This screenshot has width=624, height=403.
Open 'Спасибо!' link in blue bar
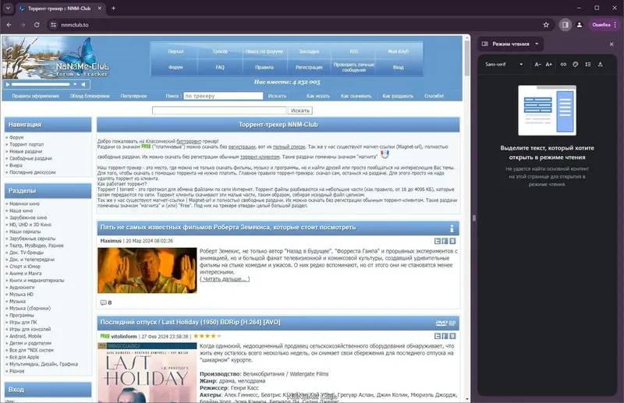coord(434,96)
